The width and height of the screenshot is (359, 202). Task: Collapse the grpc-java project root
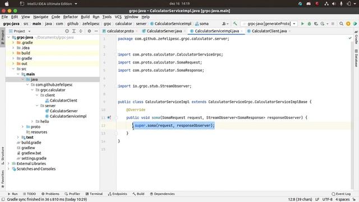point(9,38)
